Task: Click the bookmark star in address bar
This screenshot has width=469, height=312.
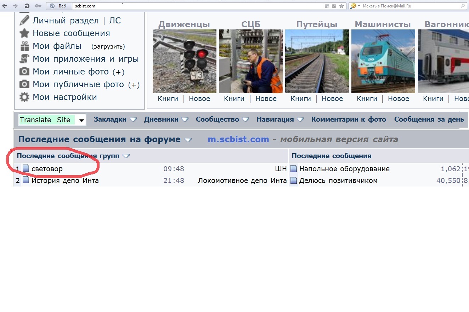Action: [x=341, y=6]
